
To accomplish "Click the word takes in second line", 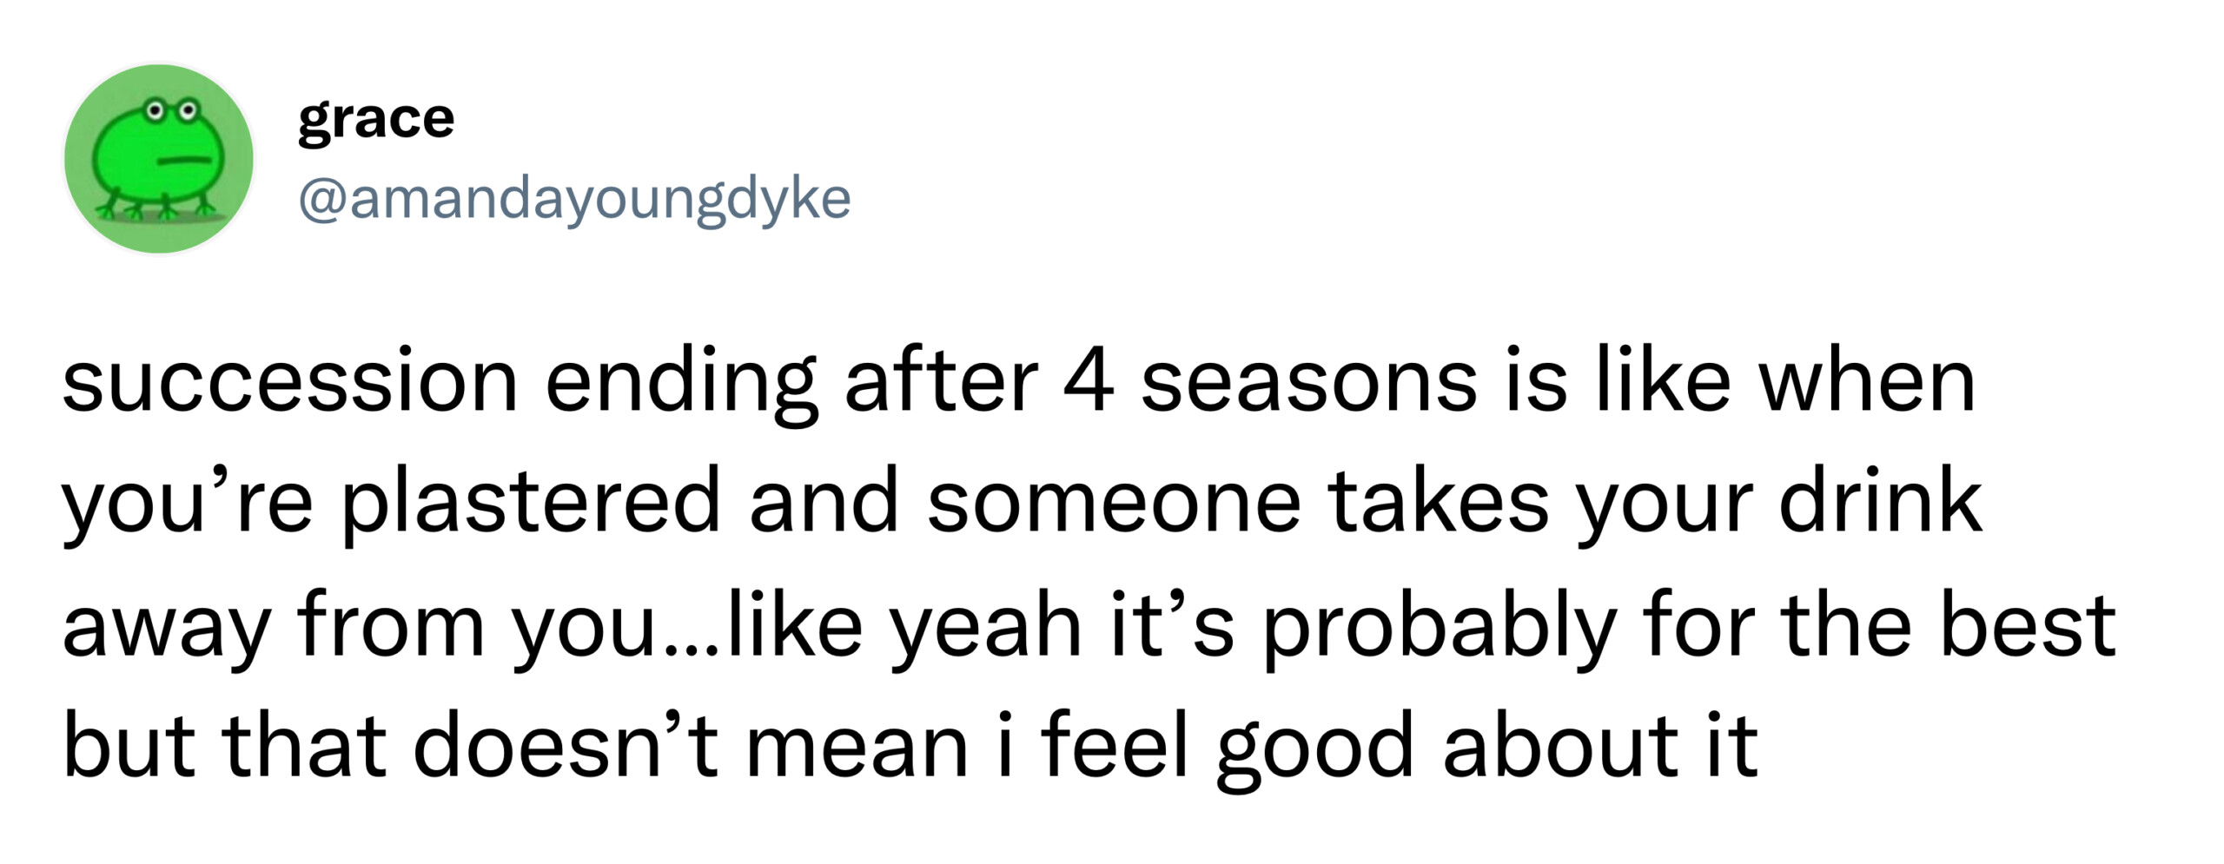I will click(1439, 502).
